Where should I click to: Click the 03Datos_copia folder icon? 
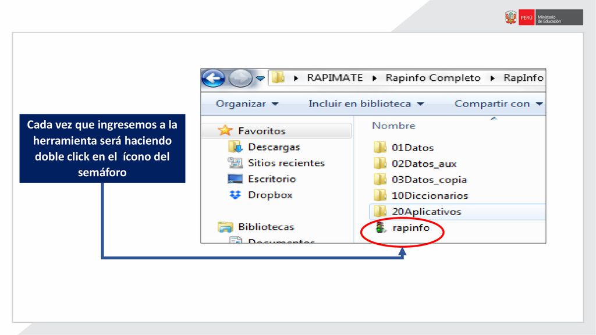[379, 179]
